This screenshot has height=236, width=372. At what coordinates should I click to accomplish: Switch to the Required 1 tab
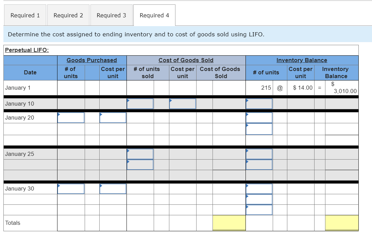tap(25, 15)
